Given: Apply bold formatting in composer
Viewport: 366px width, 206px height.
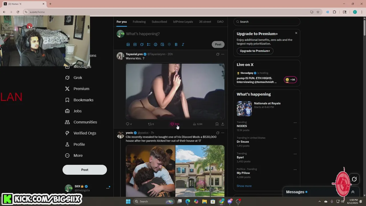Looking at the screenshot, I should [x=176, y=44].
